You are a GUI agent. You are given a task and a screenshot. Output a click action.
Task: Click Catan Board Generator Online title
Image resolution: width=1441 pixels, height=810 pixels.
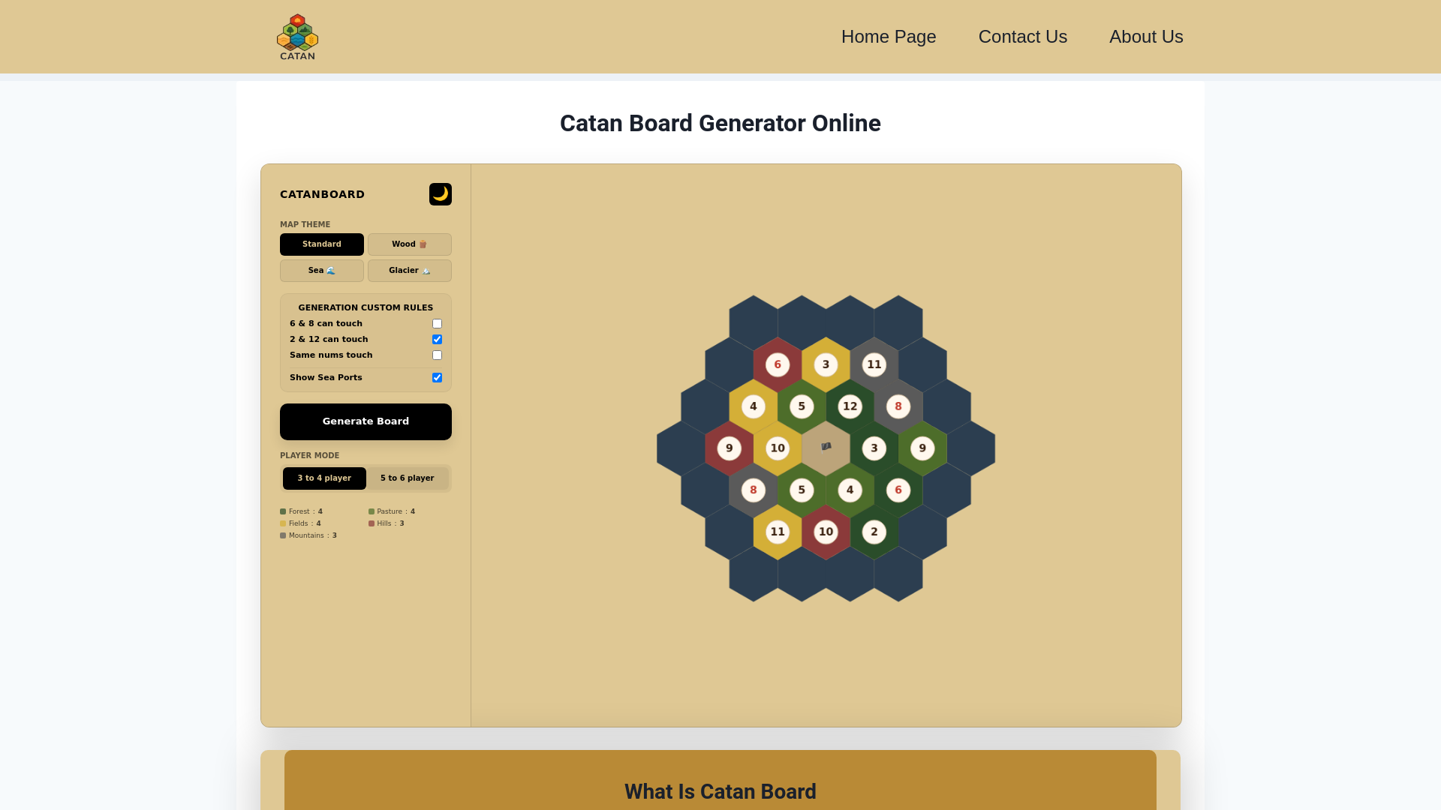(x=720, y=124)
